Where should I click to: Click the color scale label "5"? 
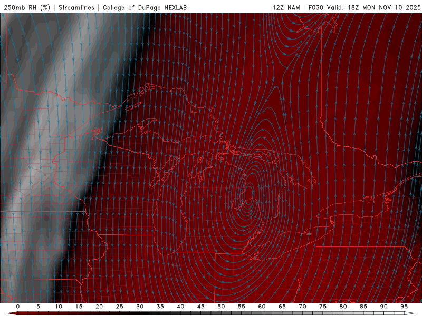38,307
